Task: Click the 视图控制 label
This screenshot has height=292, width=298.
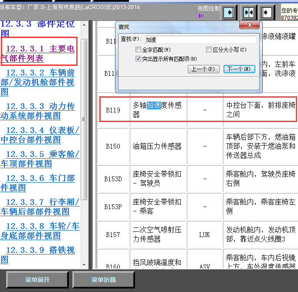Action: [x=209, y=8]
